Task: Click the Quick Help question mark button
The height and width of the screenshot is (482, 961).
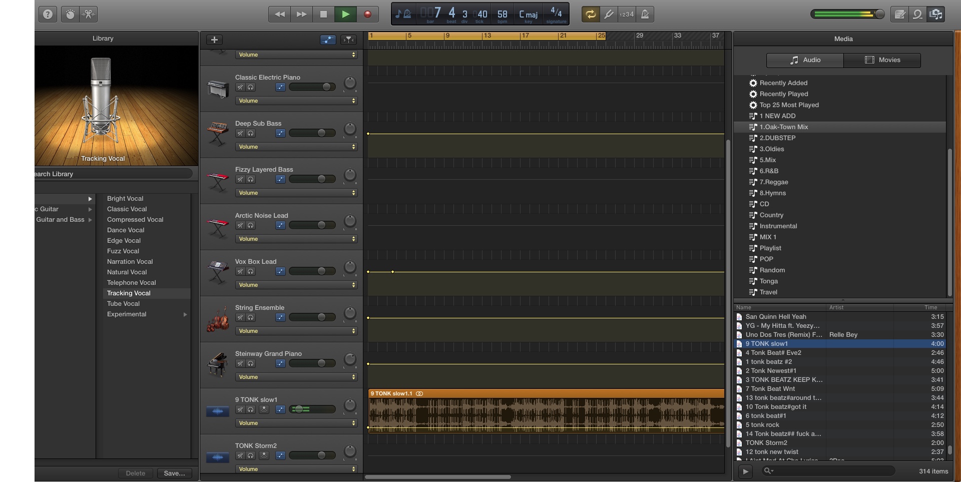Action: [48, 15]
